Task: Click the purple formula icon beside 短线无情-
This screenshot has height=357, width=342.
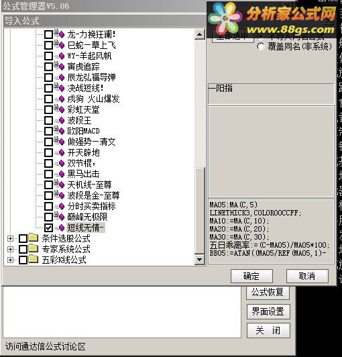Action: point(62,227)
